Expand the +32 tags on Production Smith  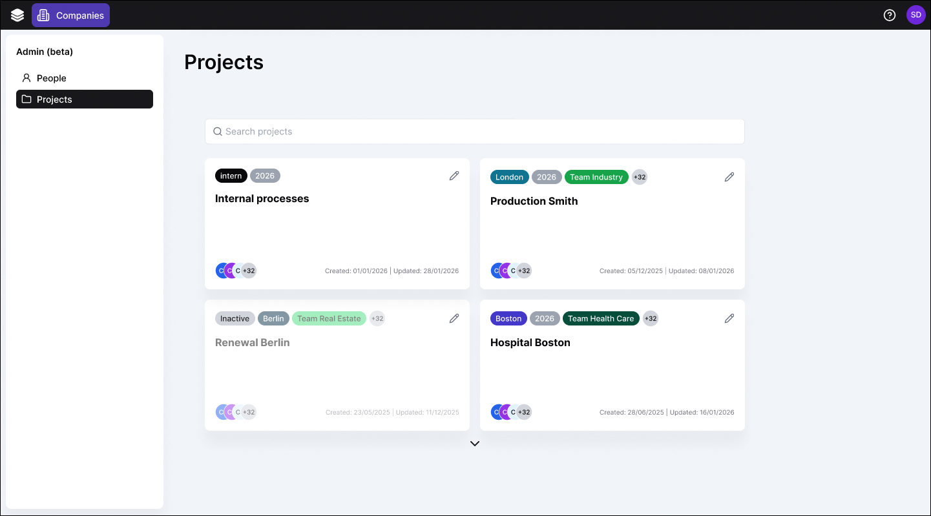coord(639,177)
